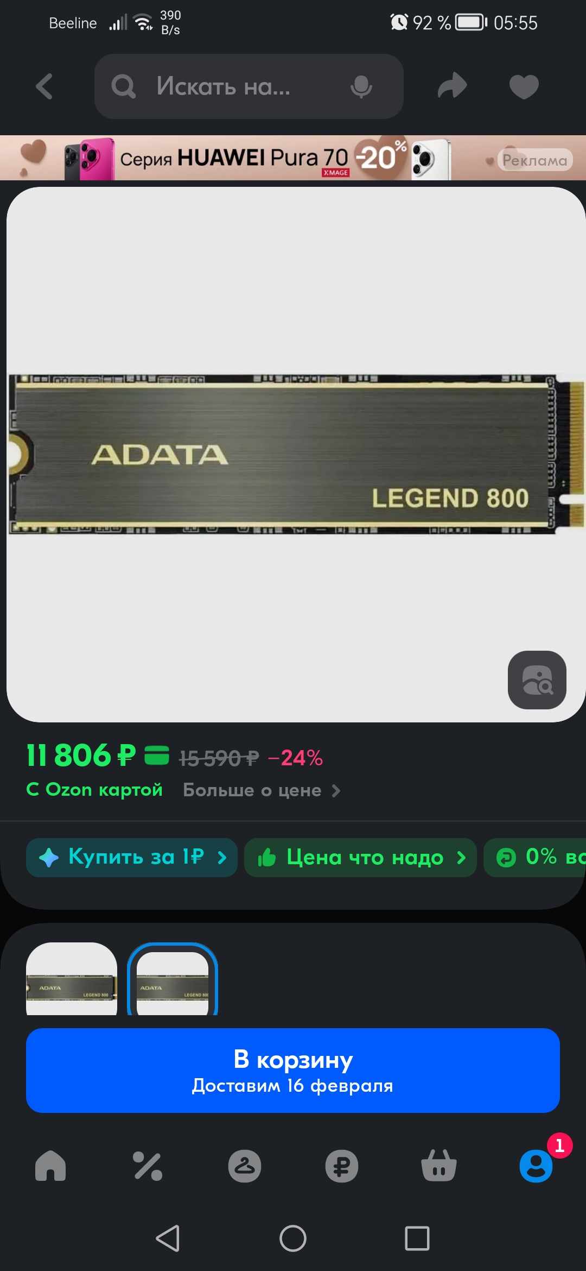Focus the Искать на search field

pos(249,86)
